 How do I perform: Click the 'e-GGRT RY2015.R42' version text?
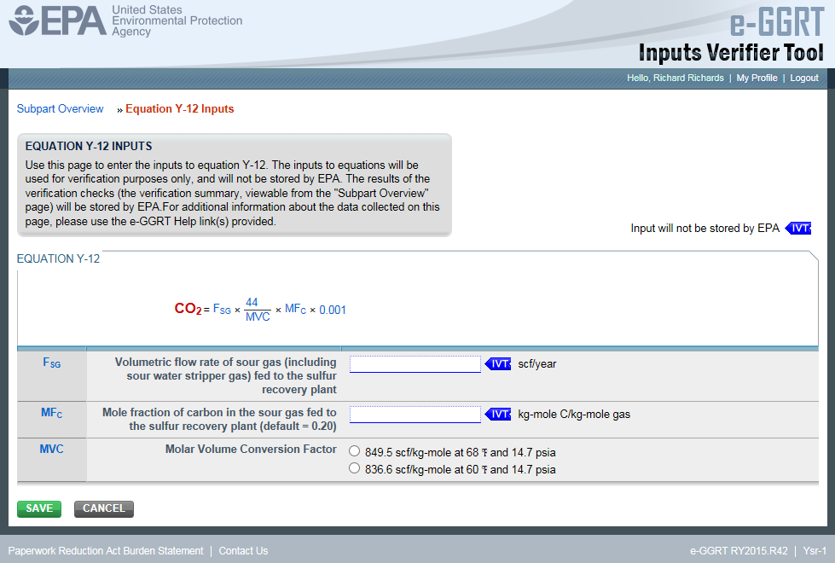click(739, 551)
